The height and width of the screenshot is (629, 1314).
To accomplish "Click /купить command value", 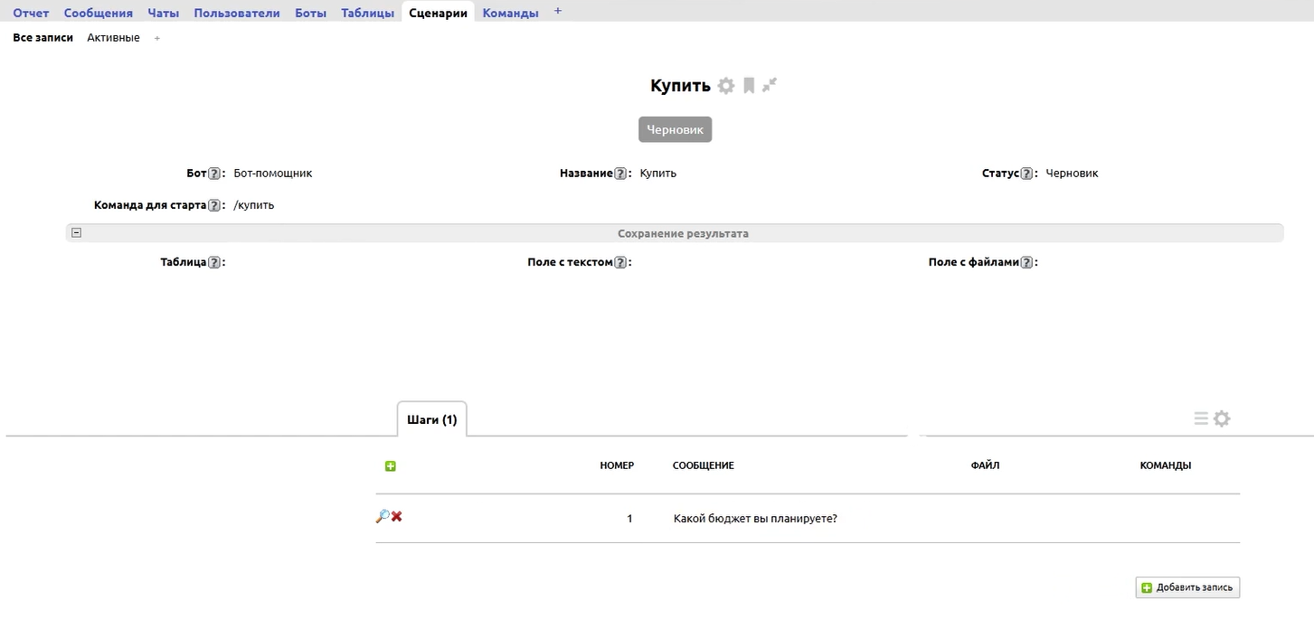I will tap(254, 205).
